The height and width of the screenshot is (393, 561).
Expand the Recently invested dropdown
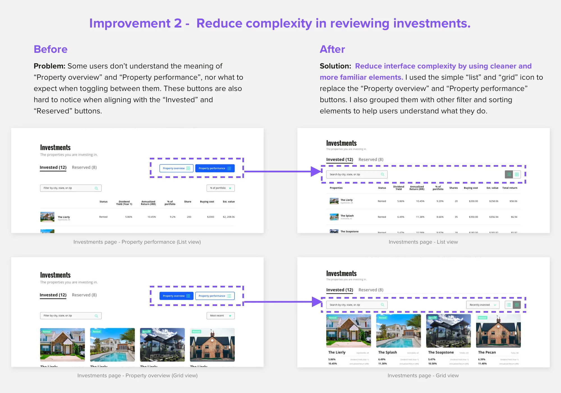(x=483, y=305)
